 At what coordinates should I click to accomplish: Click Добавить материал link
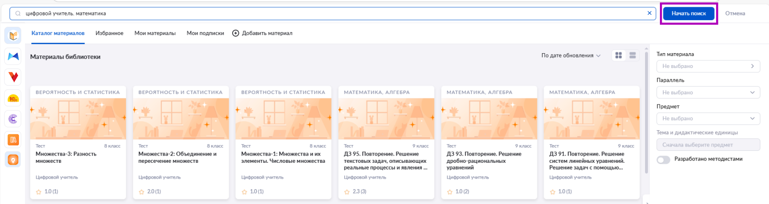point(267,33)
